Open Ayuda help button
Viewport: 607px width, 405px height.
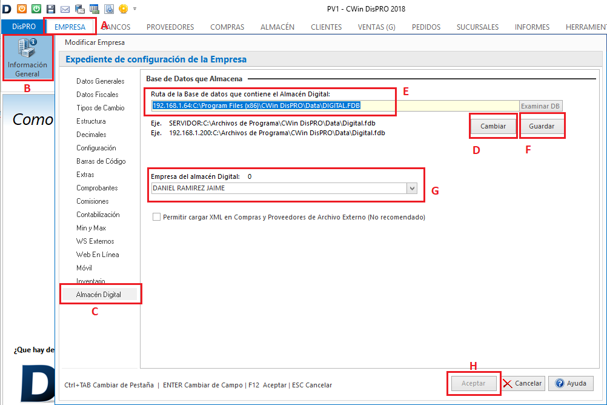[571, 383]
